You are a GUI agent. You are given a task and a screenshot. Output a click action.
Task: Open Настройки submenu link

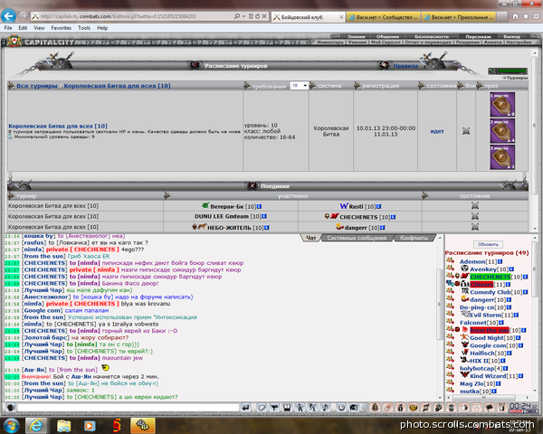(x=519, y=42)
